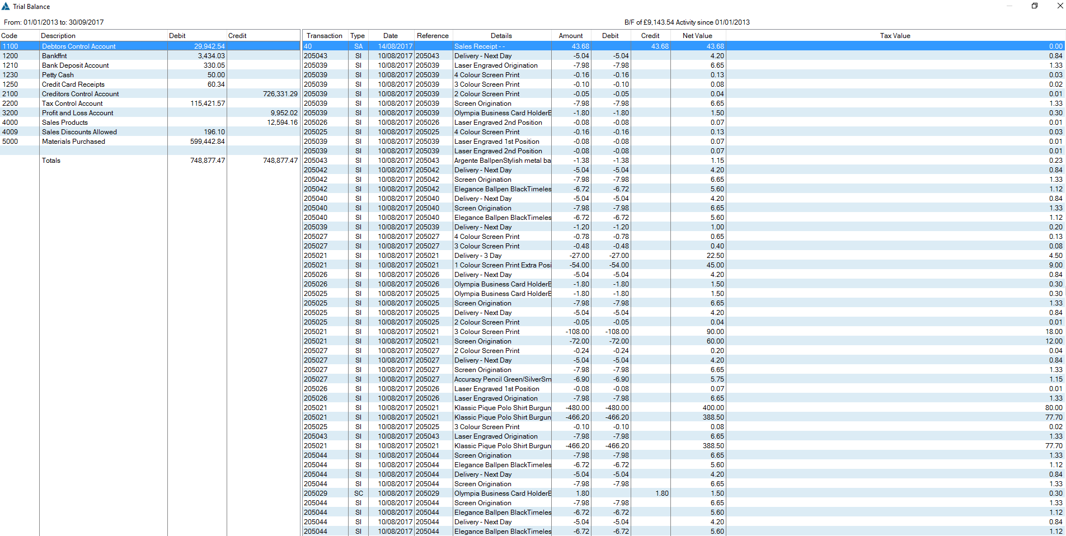
Task: Click the B/F activity summary text
Action: (x=687, y=22)
